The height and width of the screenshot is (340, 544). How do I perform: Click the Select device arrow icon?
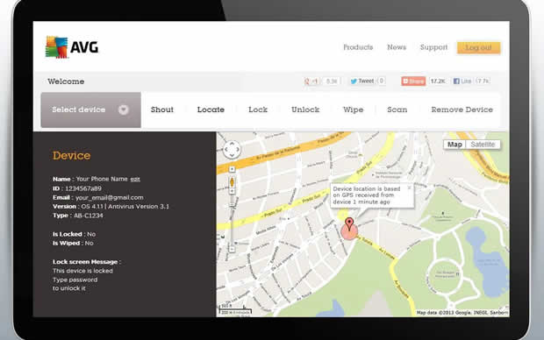(x=124, y=110)
